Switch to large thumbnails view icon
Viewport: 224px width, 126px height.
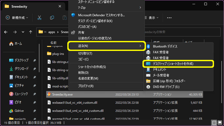pyautogui.click(x=220, y=123)
